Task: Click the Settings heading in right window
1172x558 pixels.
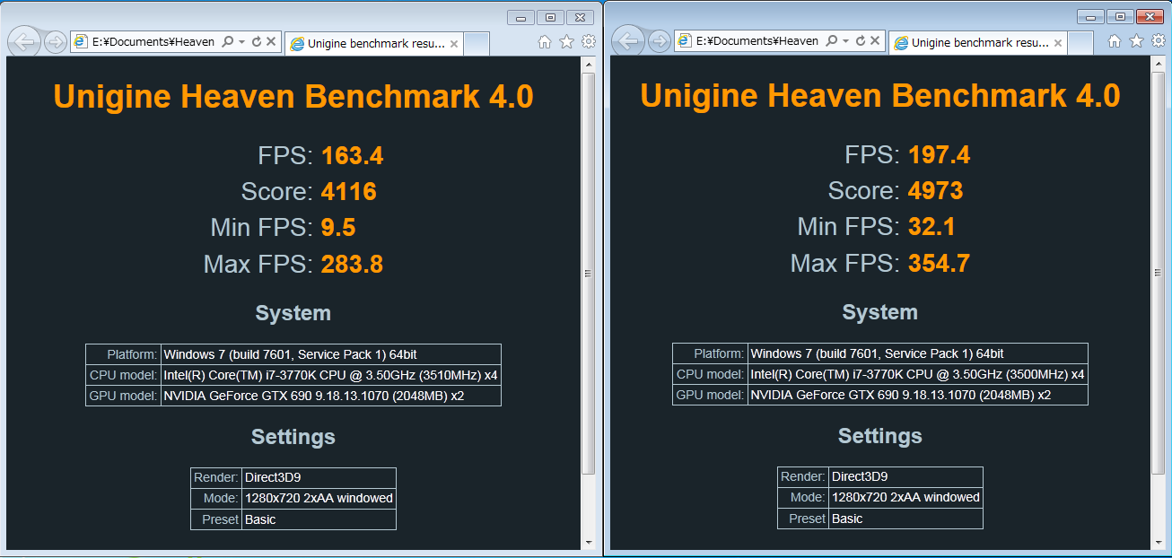Action: [879, 436]
